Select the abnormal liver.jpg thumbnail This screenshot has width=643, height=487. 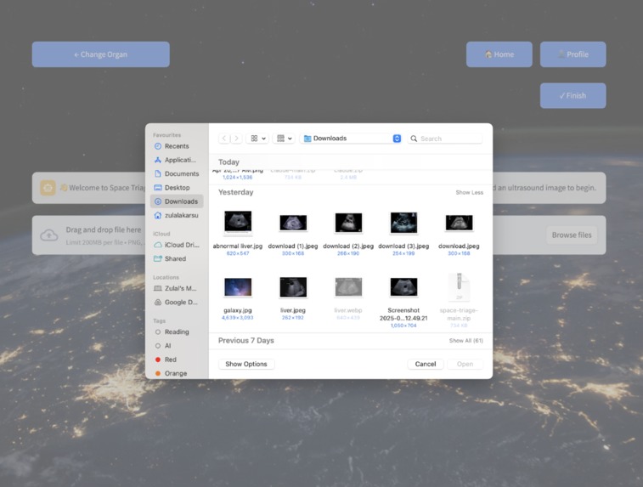[x=238, y=222]
